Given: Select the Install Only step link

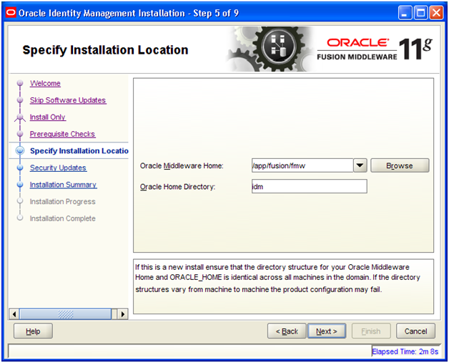Looking at the screenshot, I should point(47,117).
